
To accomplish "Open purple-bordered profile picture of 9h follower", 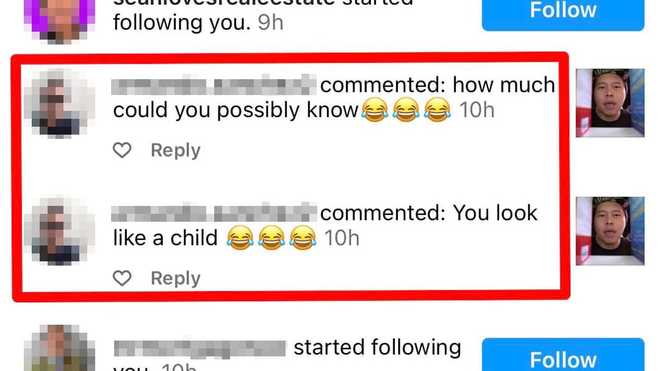I will click(59, 19).
